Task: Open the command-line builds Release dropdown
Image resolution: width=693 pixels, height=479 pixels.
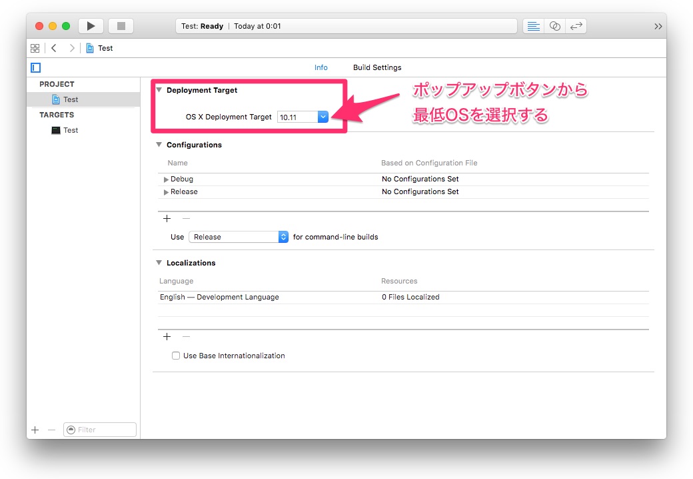Action: (x=239, y=237)
